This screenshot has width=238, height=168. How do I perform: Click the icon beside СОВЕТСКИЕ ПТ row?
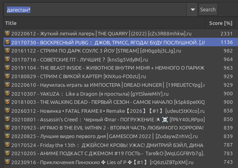pyautogui.click(x=7, y=59)
